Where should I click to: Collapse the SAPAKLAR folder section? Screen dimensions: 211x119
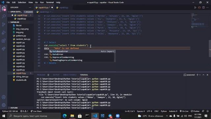click(15, 22)
